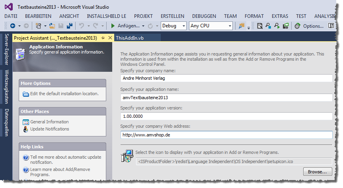
Task: Click the General Information calendar icon
Action: [x=26, y=122]
